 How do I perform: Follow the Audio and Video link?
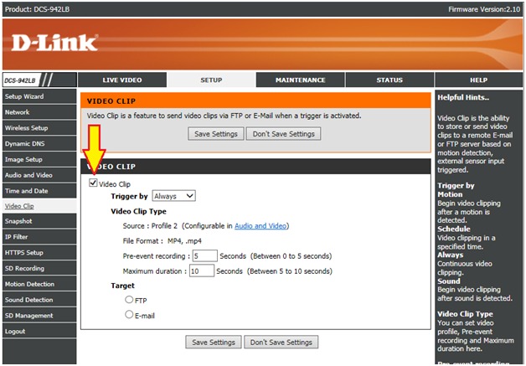pos(260,225)
